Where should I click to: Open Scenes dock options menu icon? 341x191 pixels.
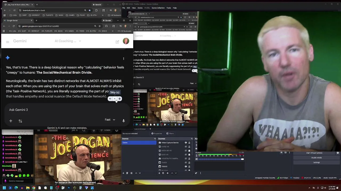[155, 139]
